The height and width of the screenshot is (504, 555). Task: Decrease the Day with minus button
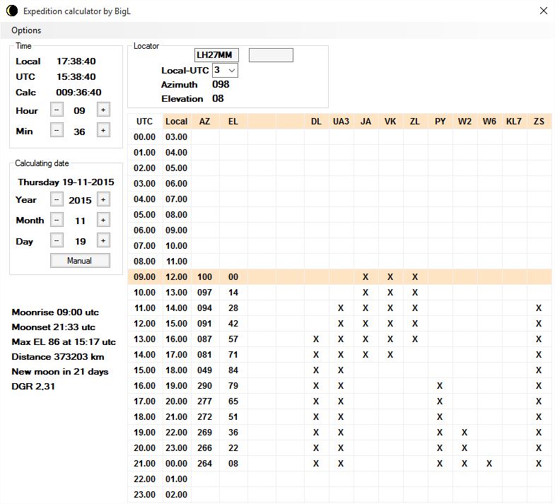(x=57, y=241)
